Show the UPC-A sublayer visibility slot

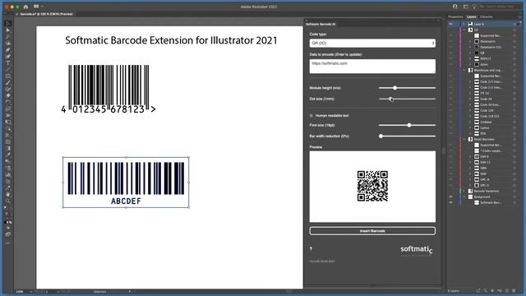click(x=450, y=179)
